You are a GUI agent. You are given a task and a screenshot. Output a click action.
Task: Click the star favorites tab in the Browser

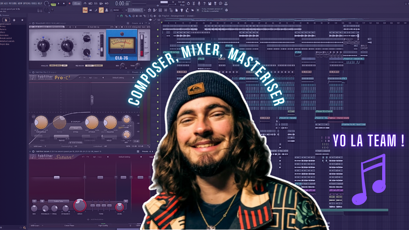23,20
